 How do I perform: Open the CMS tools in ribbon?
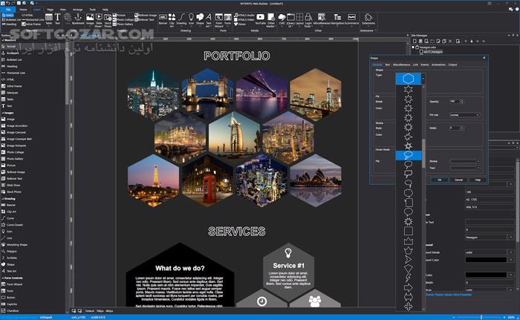coord(282,19)
